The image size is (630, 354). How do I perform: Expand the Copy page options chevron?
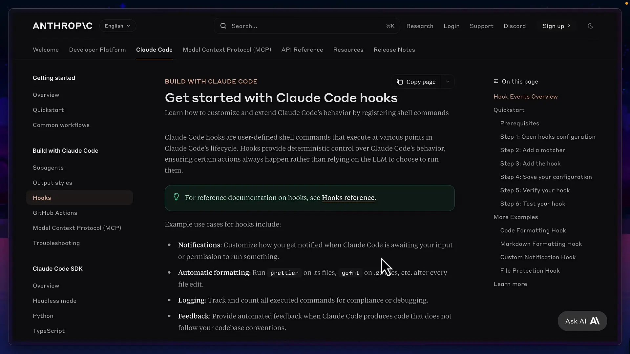[x=448, y=81]
